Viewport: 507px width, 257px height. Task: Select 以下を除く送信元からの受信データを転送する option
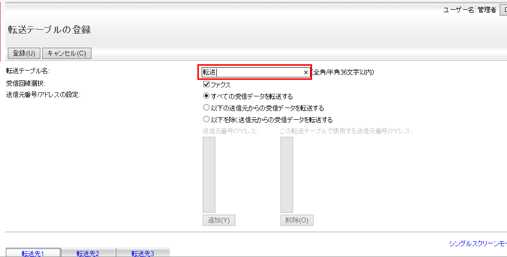point(206,119)
